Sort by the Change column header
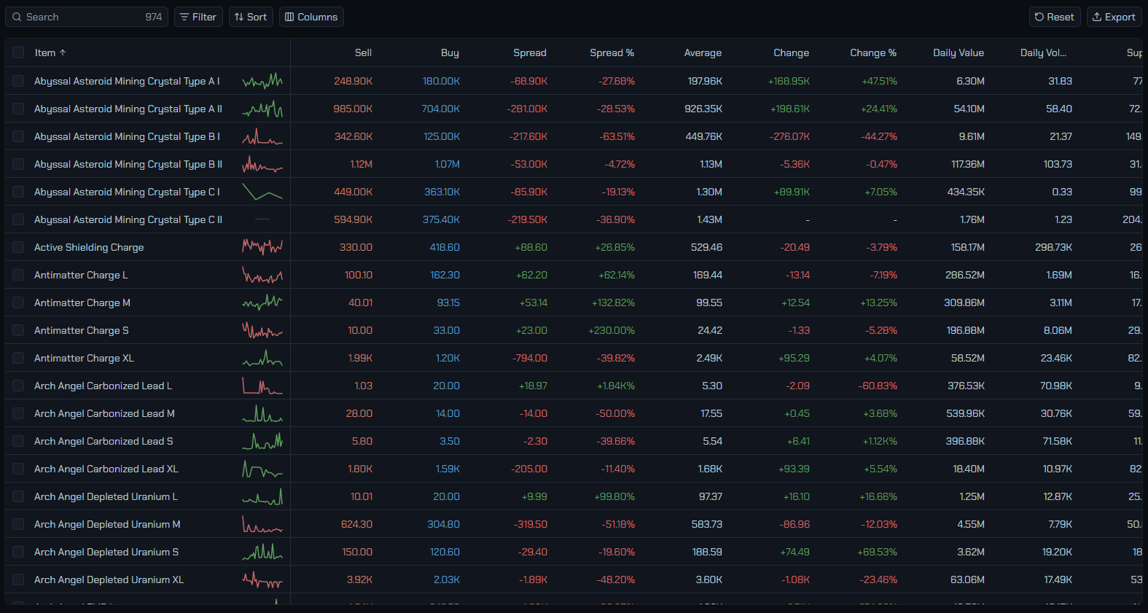The height and width of the screenshot is (613, 1148). 791,52
